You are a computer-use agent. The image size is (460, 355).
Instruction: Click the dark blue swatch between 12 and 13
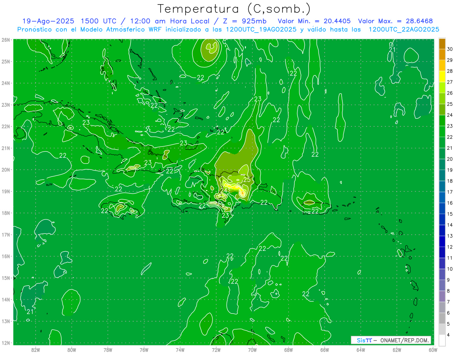pyautogui.click(x=442, y=241)
